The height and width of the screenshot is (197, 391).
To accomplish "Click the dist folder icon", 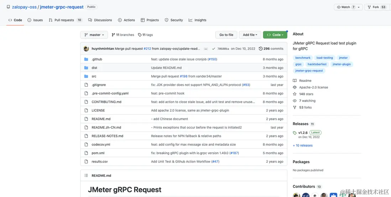I will 86,68.
